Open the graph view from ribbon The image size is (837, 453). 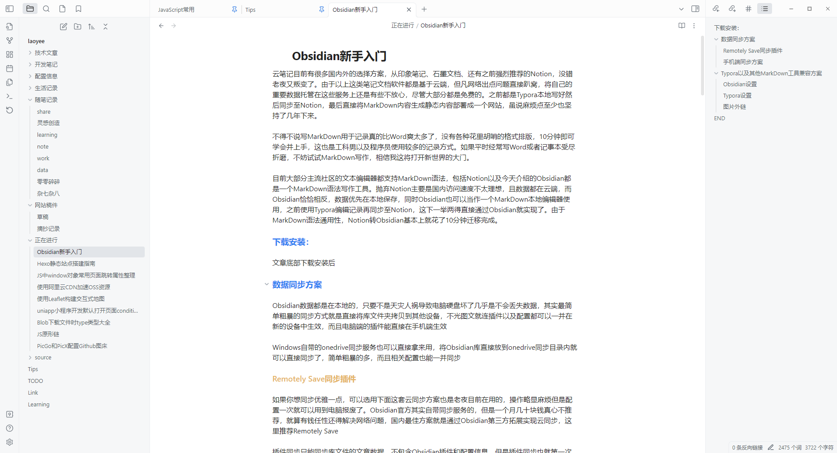coord(10,41)
